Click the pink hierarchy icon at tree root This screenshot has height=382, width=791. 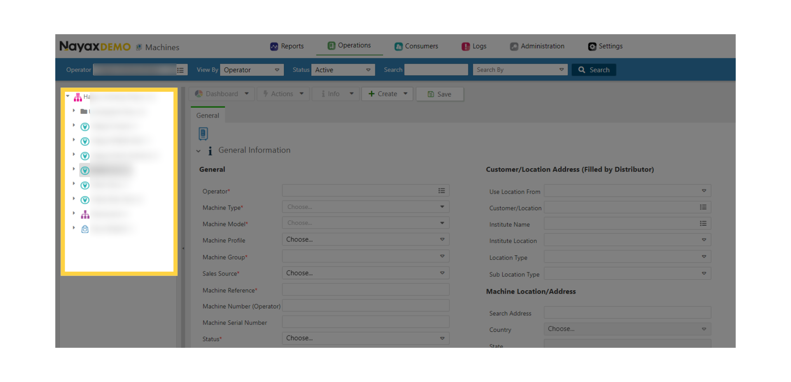[x=78, y=97]
